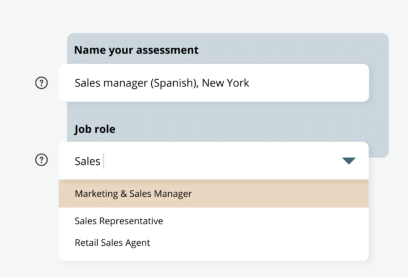Image resolution: width=408 pixels, height=277 pixels.
Task: Click blank blue-gray panel right of "Job role" heading
Action: 245,129
